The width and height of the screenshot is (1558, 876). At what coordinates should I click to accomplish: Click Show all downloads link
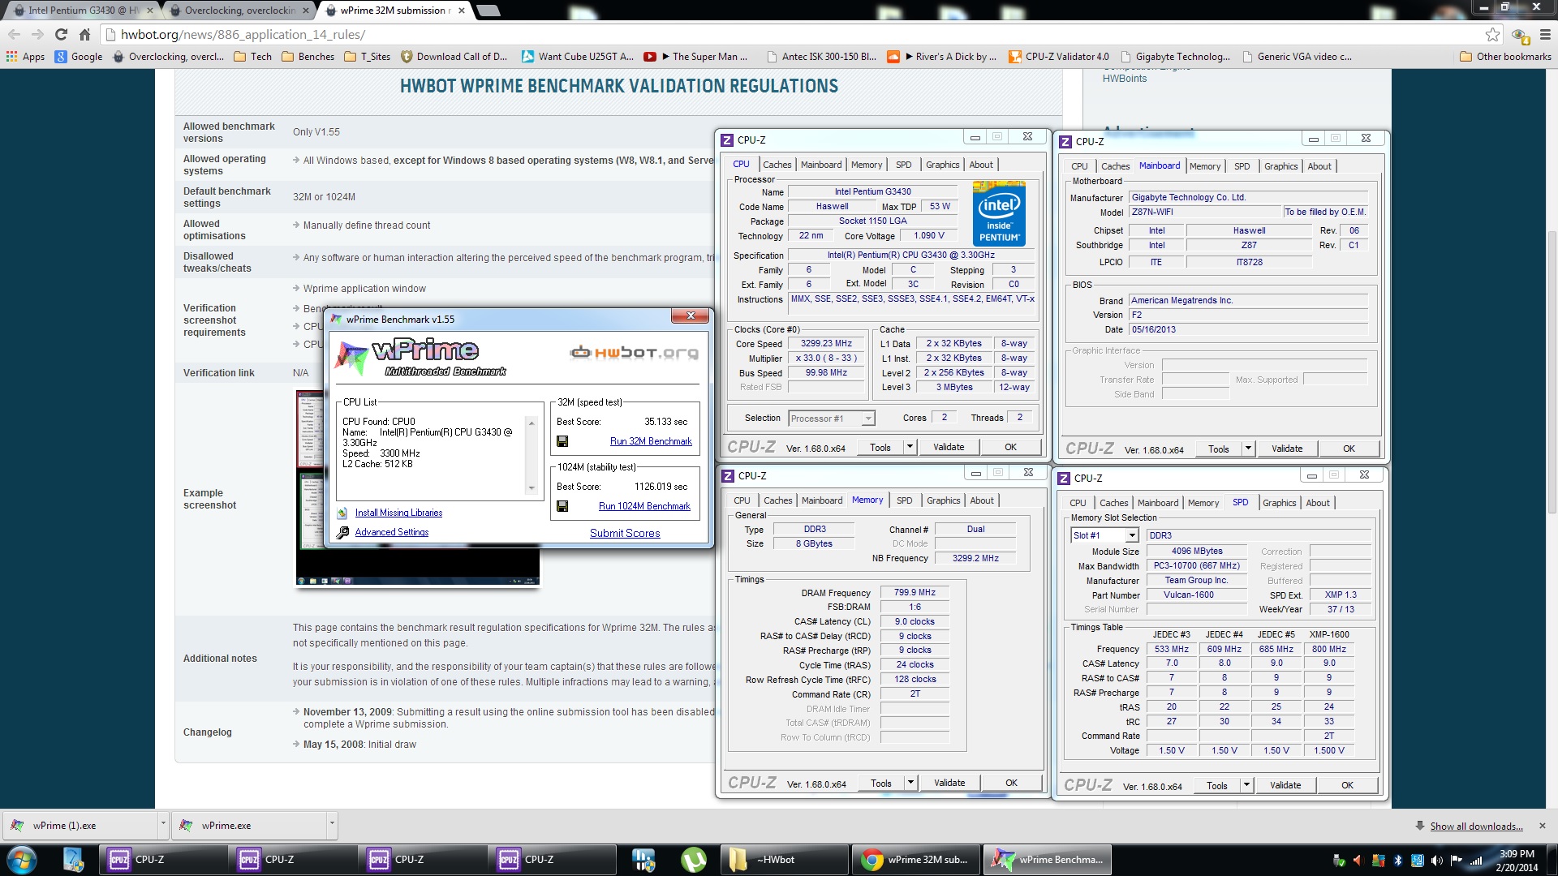[x=1476, y=826]
